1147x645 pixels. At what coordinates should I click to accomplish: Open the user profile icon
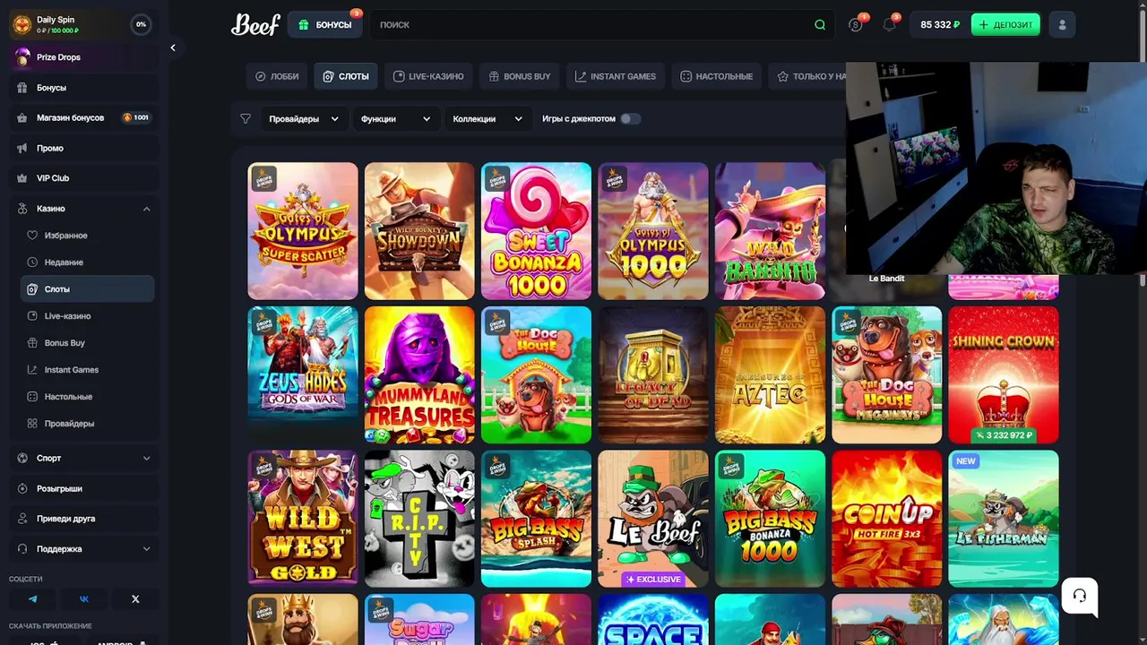pos(1062,25)
